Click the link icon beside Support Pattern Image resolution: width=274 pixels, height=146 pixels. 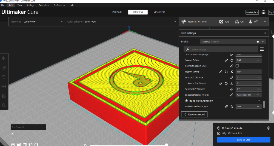[x=226, y=60]
